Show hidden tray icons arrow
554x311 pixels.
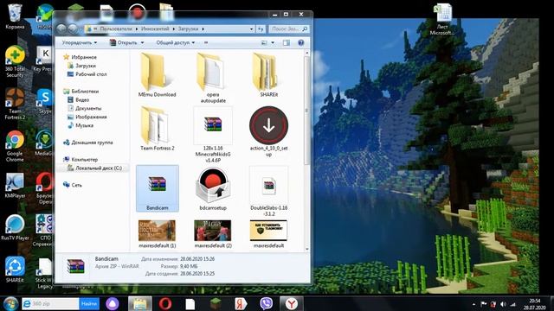pyautogui.click(x=473, y=304)
